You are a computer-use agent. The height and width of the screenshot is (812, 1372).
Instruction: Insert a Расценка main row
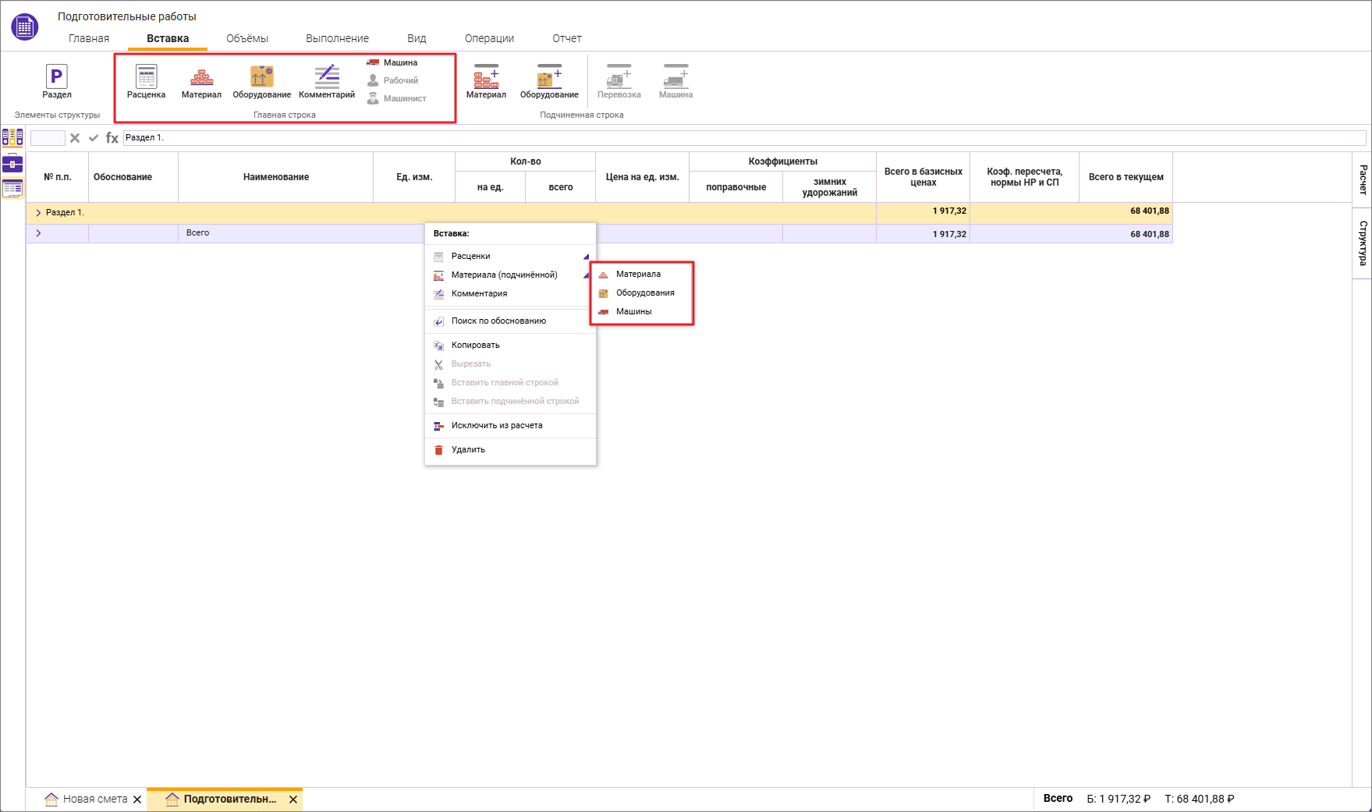point(146,81)
